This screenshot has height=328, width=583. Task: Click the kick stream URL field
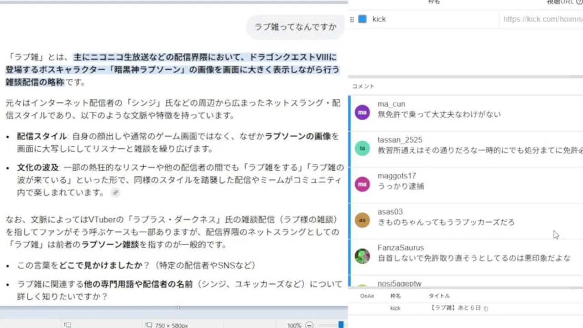point(541,19)
